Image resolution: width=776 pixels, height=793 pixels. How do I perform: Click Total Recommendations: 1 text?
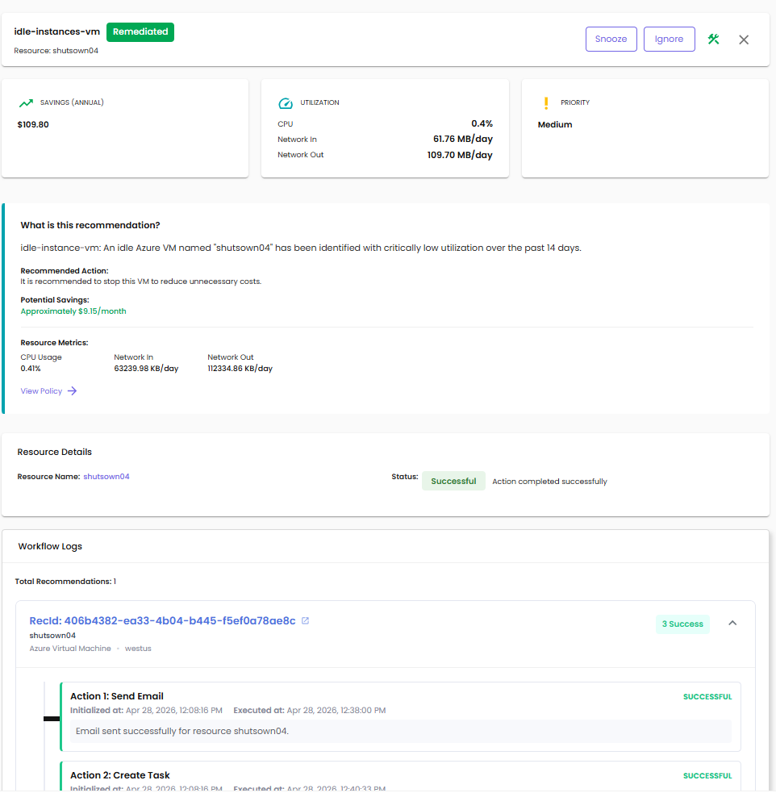[65, 581]
